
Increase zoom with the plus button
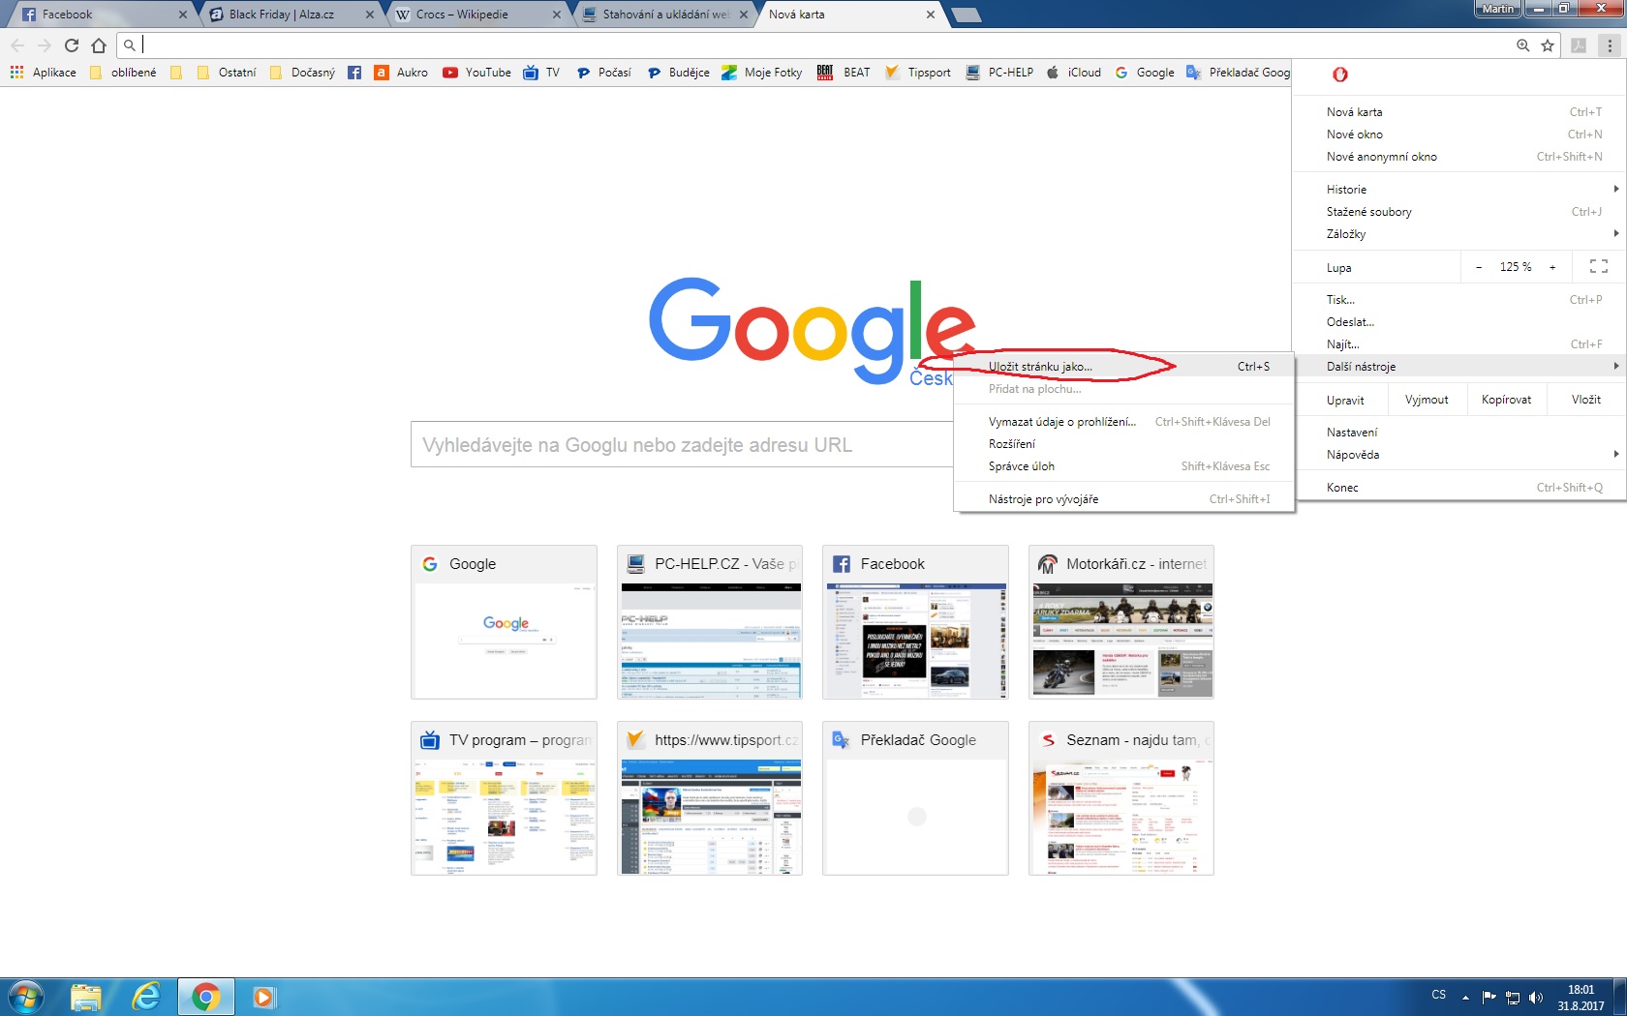click(1552, 267)
